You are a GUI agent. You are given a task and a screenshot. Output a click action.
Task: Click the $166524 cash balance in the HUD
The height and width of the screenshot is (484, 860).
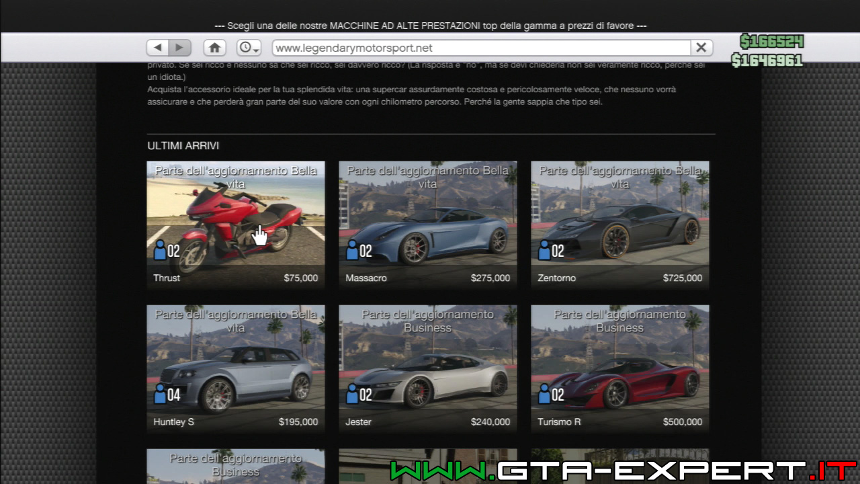pos(772,42)
